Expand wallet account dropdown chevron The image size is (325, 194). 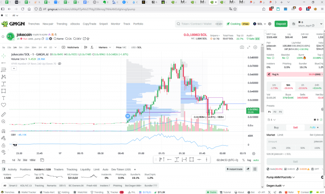coord(321,24)
